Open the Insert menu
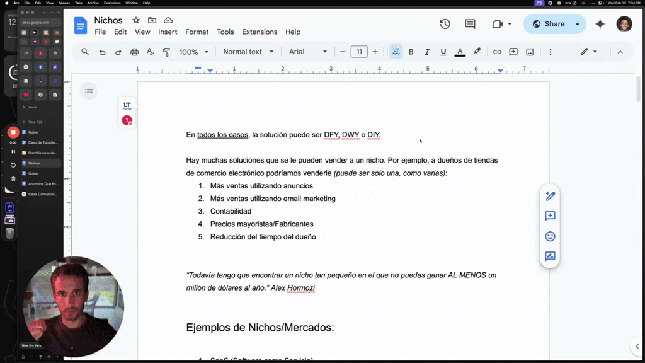Viewport: 645px width, 363px height. 168,32
